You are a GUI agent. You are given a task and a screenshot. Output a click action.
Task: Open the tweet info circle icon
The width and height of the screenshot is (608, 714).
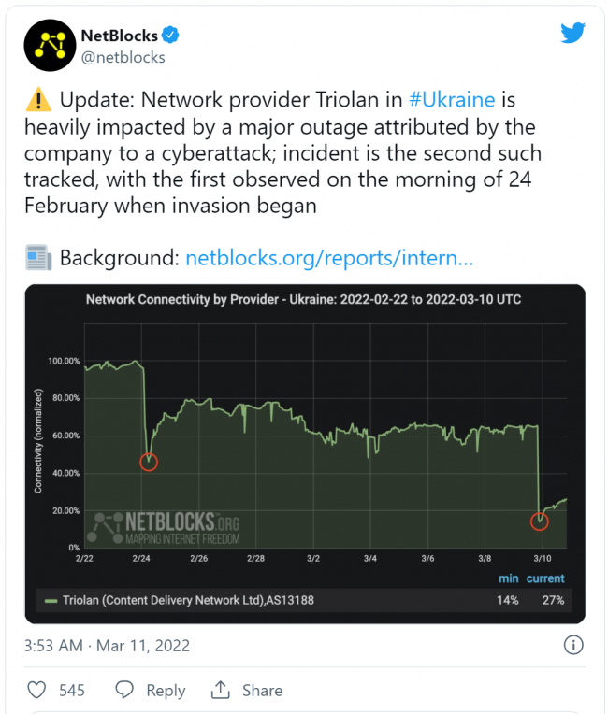click(x=574, y=645)
